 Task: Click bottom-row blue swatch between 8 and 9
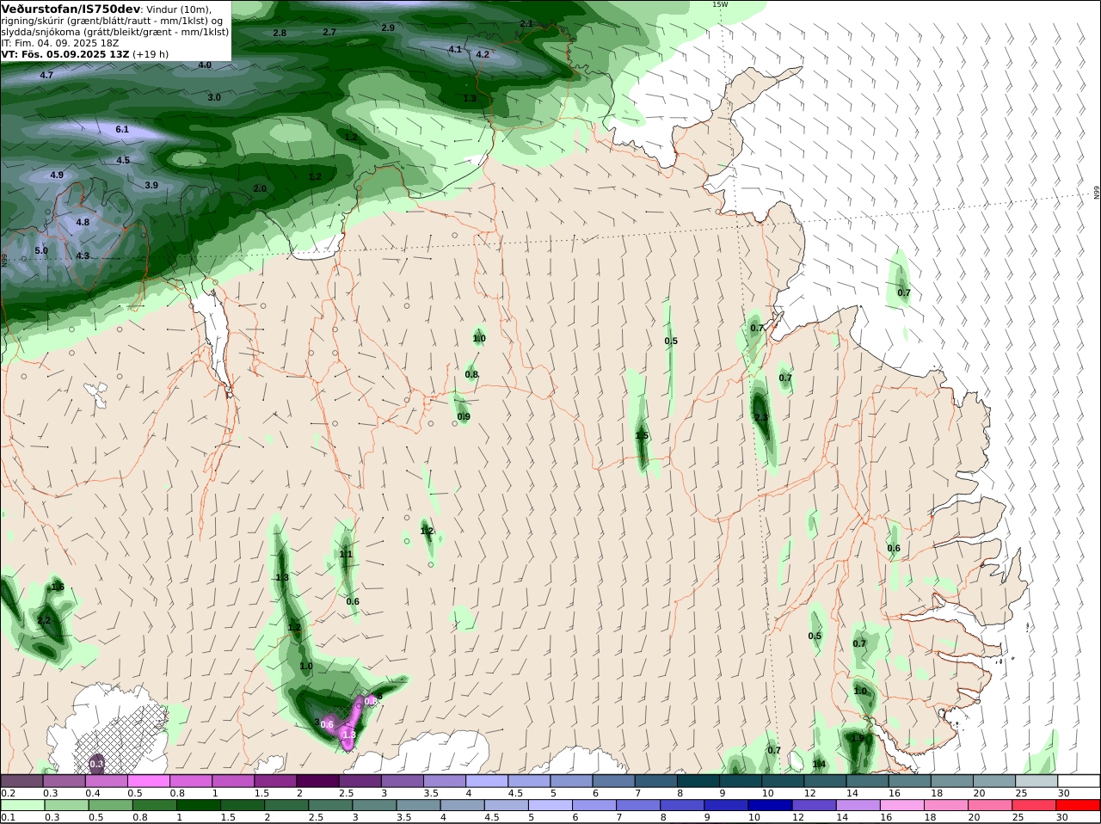pyautogui.click(x=682, y=805)
